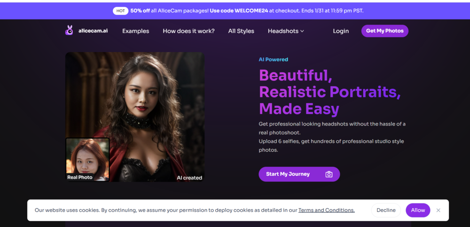Click the Real Photo thumbnail
The image size is (470, 227).
pyautogui.click(x=87, y=159)
